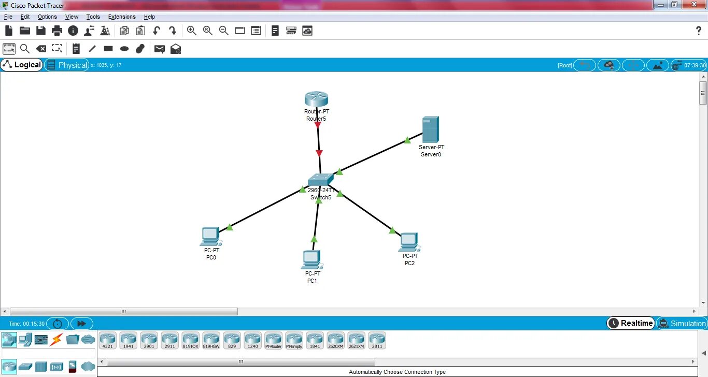Zoom in on the workspace

192,31
